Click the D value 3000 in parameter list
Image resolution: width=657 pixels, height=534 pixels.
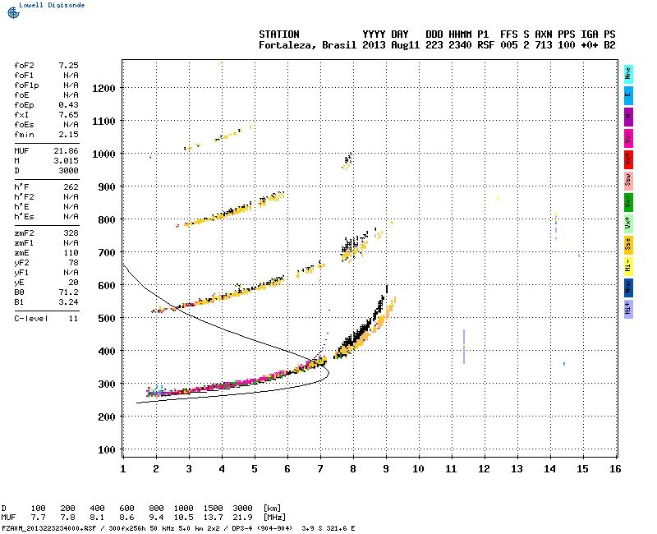[69, 171]
